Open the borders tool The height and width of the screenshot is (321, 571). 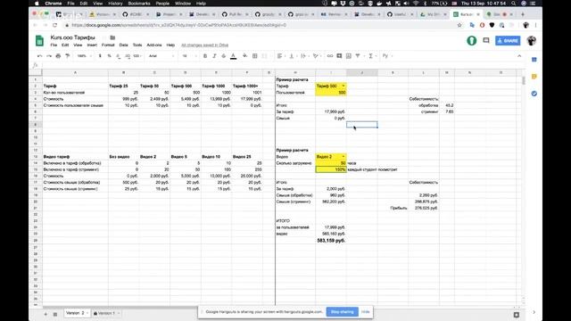coord(255,56)
